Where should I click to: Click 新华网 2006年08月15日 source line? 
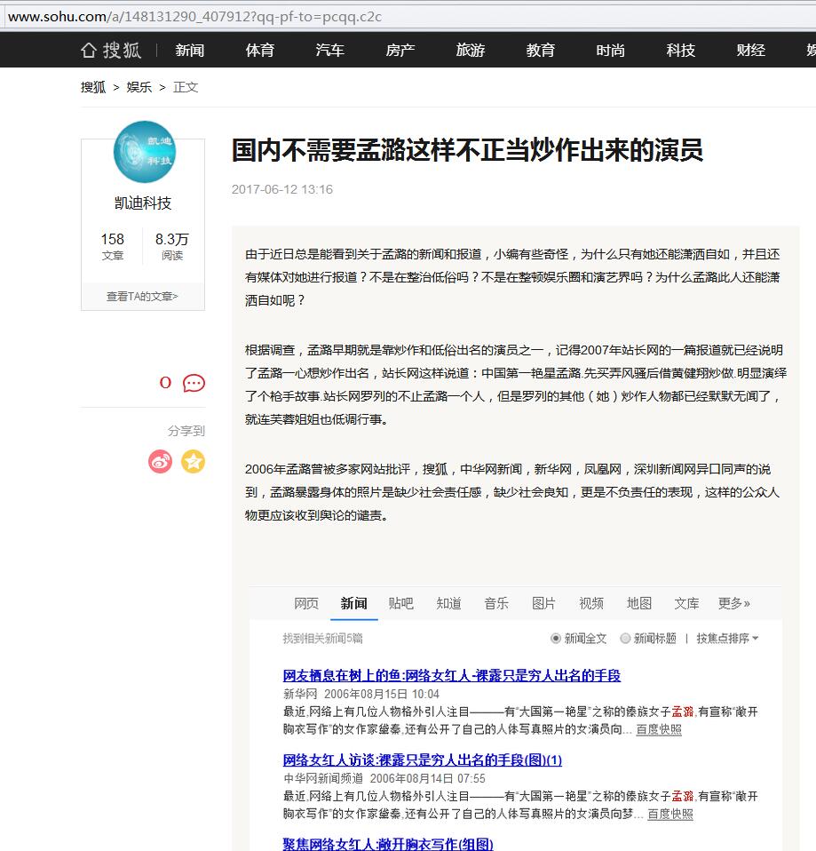[x=360, y=694]
